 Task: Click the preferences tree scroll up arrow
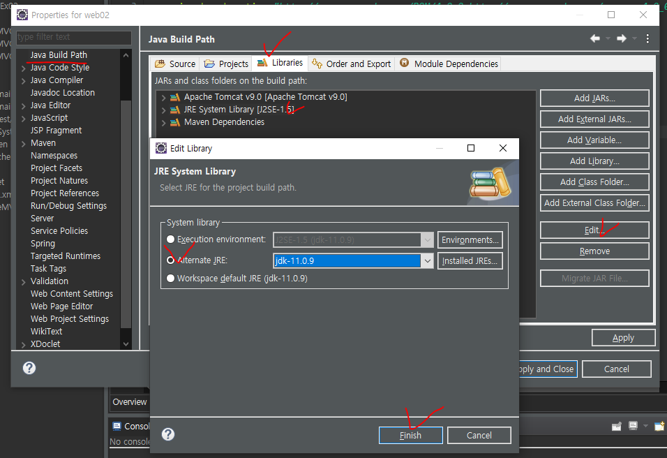coord(126,55)
